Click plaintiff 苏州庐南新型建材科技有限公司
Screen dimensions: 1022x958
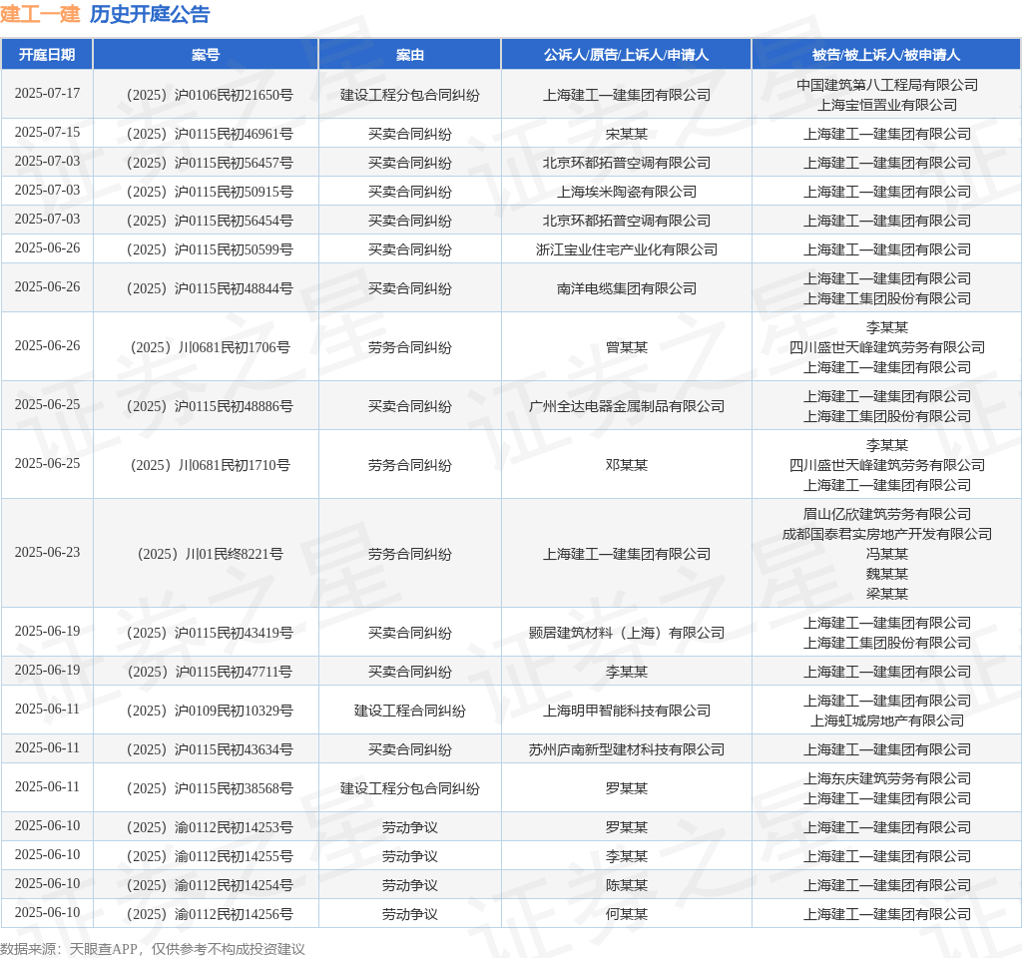(627, 750)
